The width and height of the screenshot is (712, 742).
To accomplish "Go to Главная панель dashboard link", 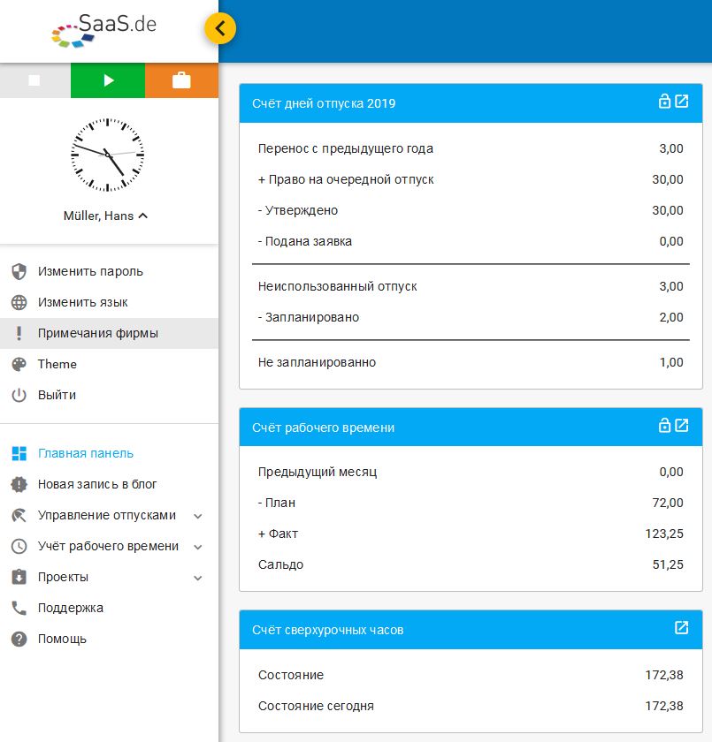I will (x=85, y=453).
